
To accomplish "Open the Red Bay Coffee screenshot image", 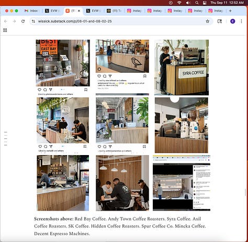I will pos(63,63).
